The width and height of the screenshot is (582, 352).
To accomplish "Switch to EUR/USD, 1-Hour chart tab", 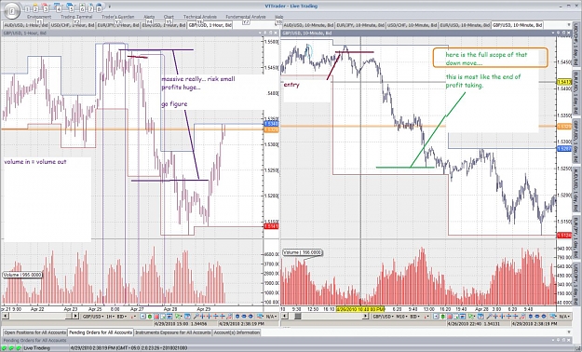I will tap(163, 25).
